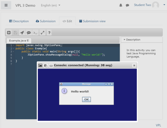The width and height of the screenshot is (167, 128).
Task: Click the activity description paragraph text
Action: tap(141, 53)
